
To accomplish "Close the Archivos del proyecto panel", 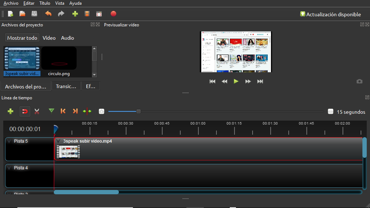I will click(98, 24).
